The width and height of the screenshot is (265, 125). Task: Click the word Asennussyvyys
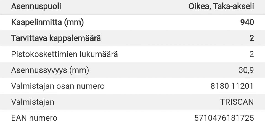39,70
